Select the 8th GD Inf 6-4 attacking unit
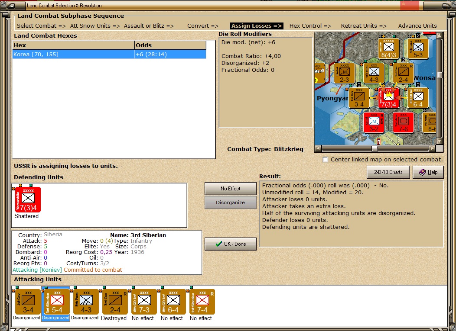Viewport: 456px width, 331px height. pos(173,302)
